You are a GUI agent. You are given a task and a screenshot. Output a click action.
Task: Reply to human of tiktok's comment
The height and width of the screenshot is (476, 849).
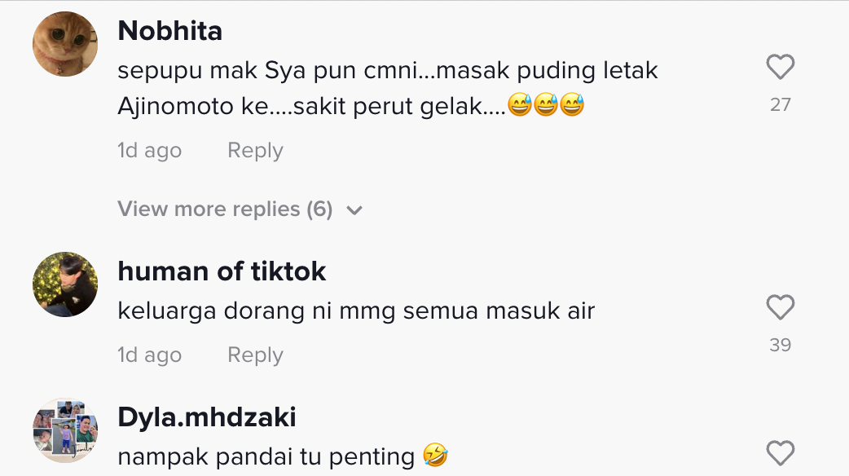coord(255,355)
